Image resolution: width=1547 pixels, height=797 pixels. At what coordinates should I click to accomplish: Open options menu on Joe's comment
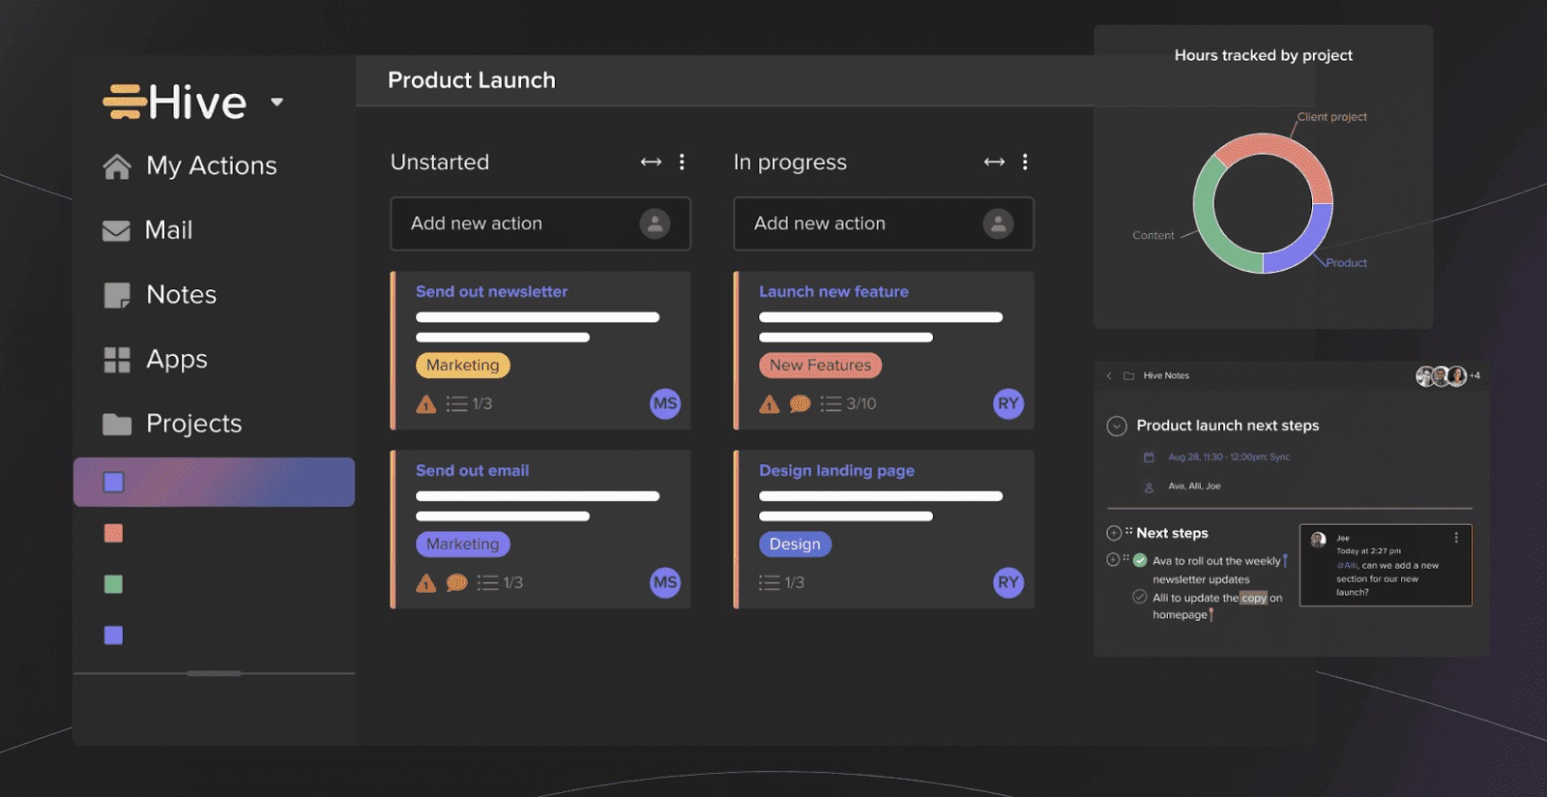(1456, 538)
